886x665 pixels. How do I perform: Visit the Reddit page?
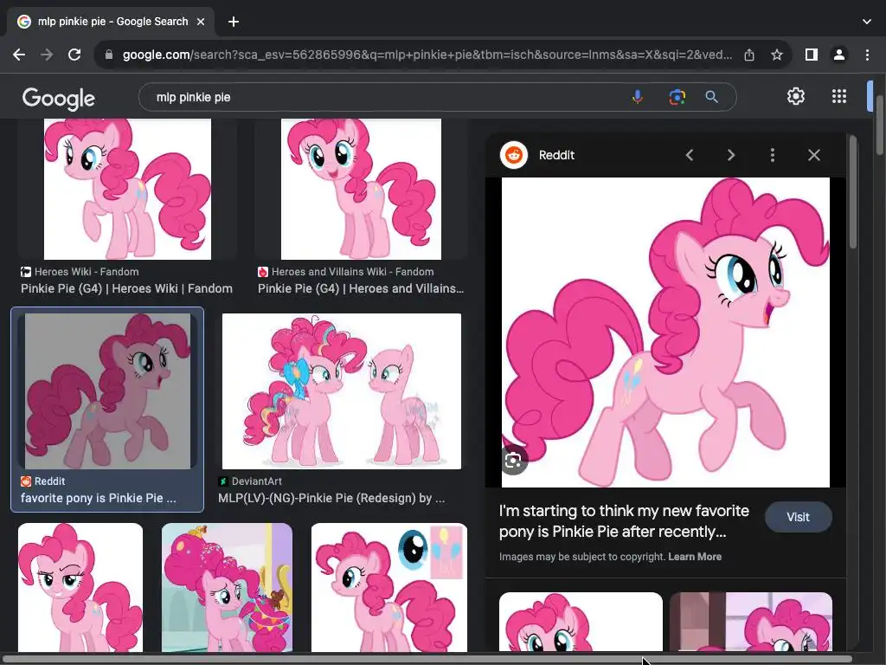coord(798,517)
